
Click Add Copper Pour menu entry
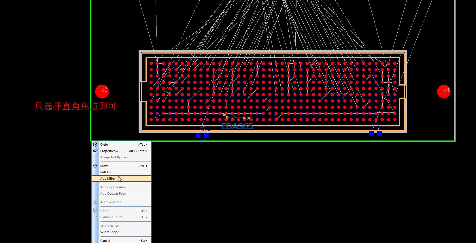pyautogui.click(x=113, y=193)
